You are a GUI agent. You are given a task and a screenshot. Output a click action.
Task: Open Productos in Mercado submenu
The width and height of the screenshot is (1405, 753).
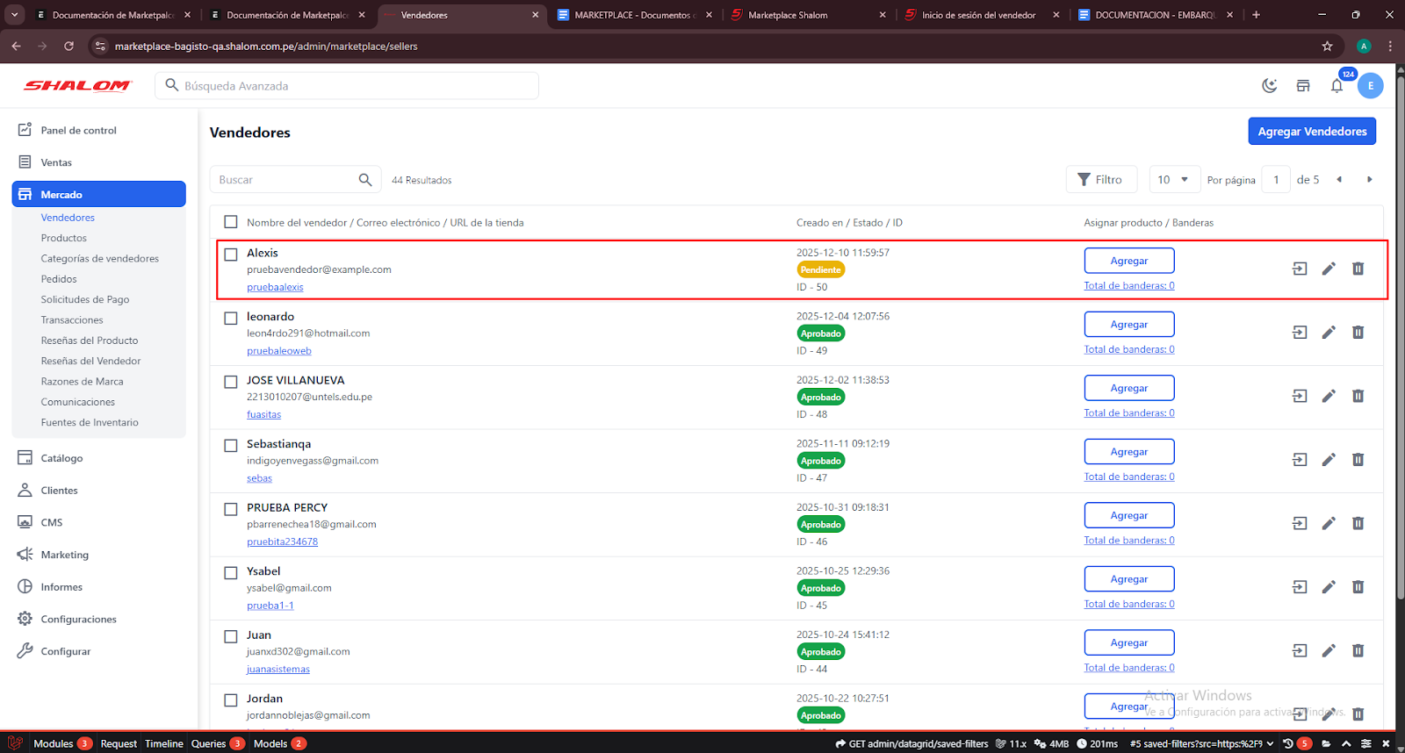(64, 238)
